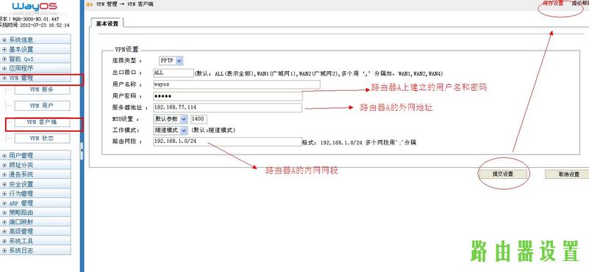Viewport: 589px width, 272px height.
Task: Expand the 基本设置 menu section
Action: tap(36, 49)
